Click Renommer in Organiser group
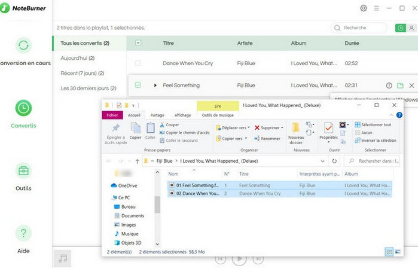 click(267, 138)
